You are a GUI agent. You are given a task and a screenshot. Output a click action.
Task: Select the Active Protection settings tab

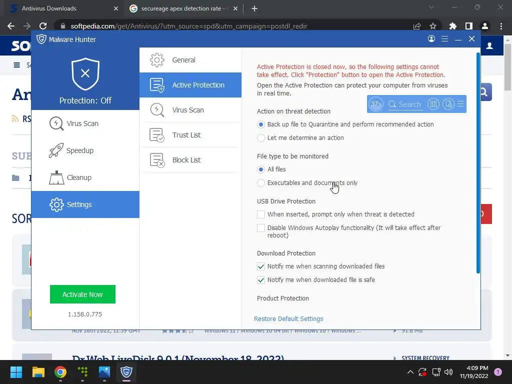(x=190, y=85)
